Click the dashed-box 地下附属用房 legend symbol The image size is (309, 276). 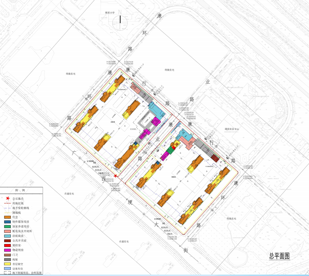pyautogui.click(x=7, y=273)
